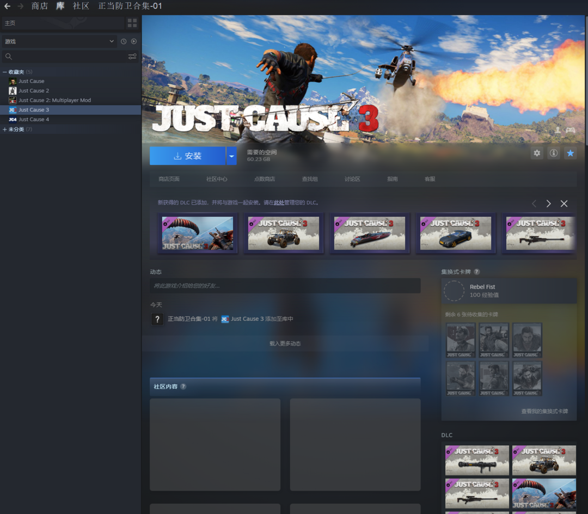
Task: Go back using the back arrow
Action: click(x=7, y=6)
